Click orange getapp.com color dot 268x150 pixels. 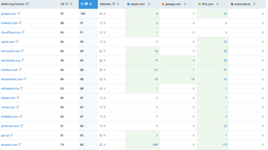[x=163, y=4]
